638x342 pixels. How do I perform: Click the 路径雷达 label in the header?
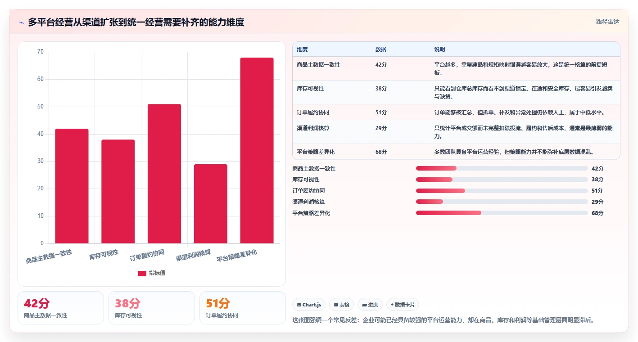tap(607, 22)
